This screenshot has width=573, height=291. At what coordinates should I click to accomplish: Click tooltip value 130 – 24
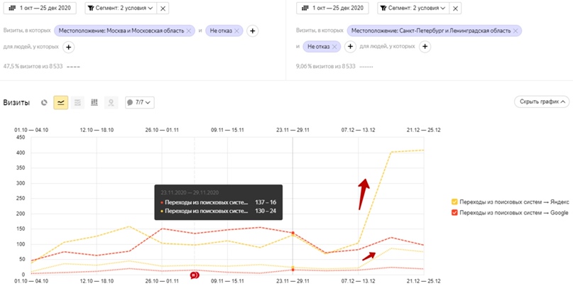(x=266, y=211)
